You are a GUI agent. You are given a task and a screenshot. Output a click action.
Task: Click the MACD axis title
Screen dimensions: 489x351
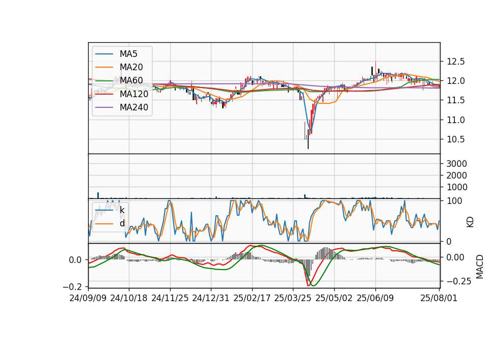coord(480,267)
